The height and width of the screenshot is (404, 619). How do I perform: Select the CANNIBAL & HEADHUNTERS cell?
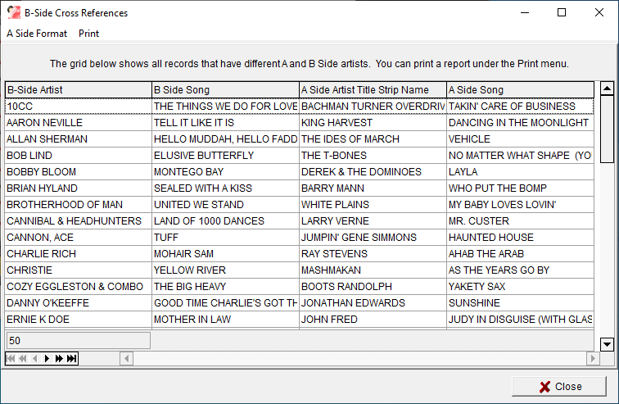78,221
